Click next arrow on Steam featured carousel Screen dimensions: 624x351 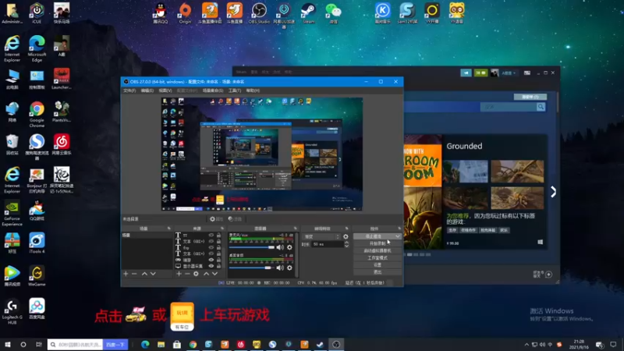553,192
